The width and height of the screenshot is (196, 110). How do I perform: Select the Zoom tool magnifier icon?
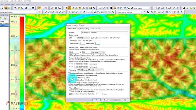tap(15, 8)
